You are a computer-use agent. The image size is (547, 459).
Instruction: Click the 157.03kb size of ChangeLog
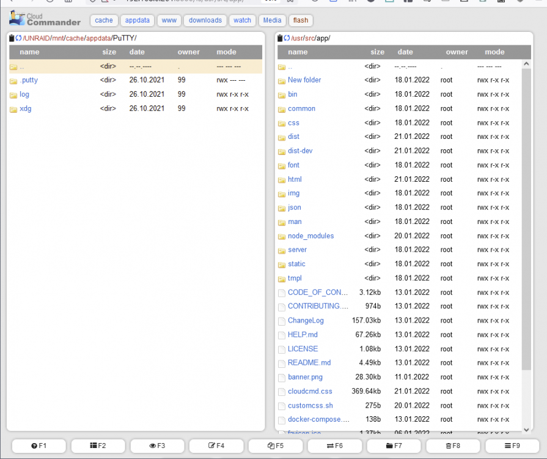(366, 321)
